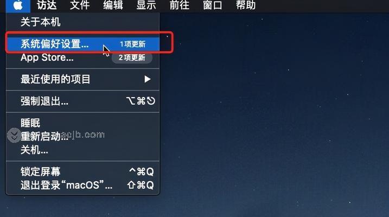Open the 显示 menu
The image size is (389, 217).
[146, 5]
